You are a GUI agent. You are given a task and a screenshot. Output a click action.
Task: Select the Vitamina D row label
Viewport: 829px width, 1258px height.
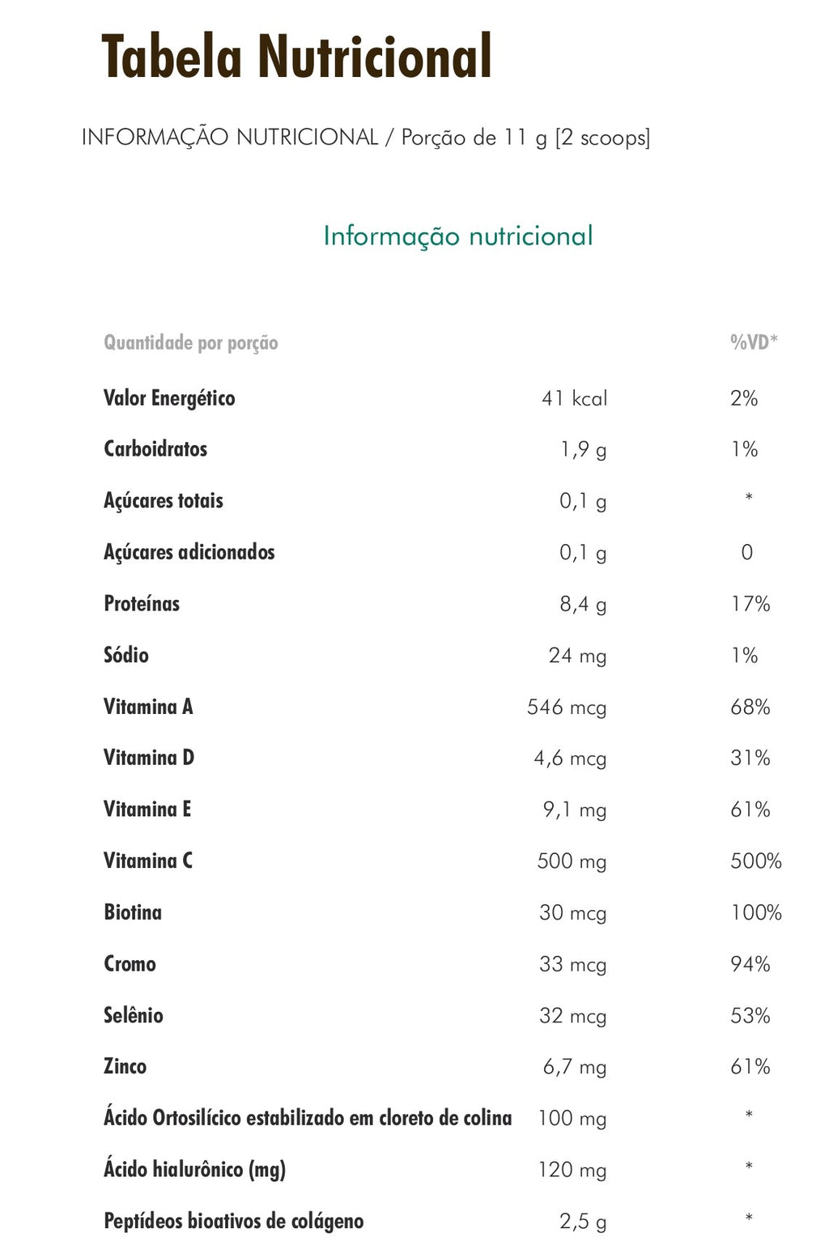(149, 758)
